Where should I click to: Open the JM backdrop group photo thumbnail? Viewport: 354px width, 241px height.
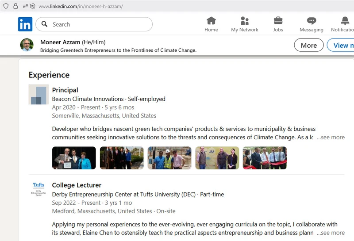click(217, 158)
